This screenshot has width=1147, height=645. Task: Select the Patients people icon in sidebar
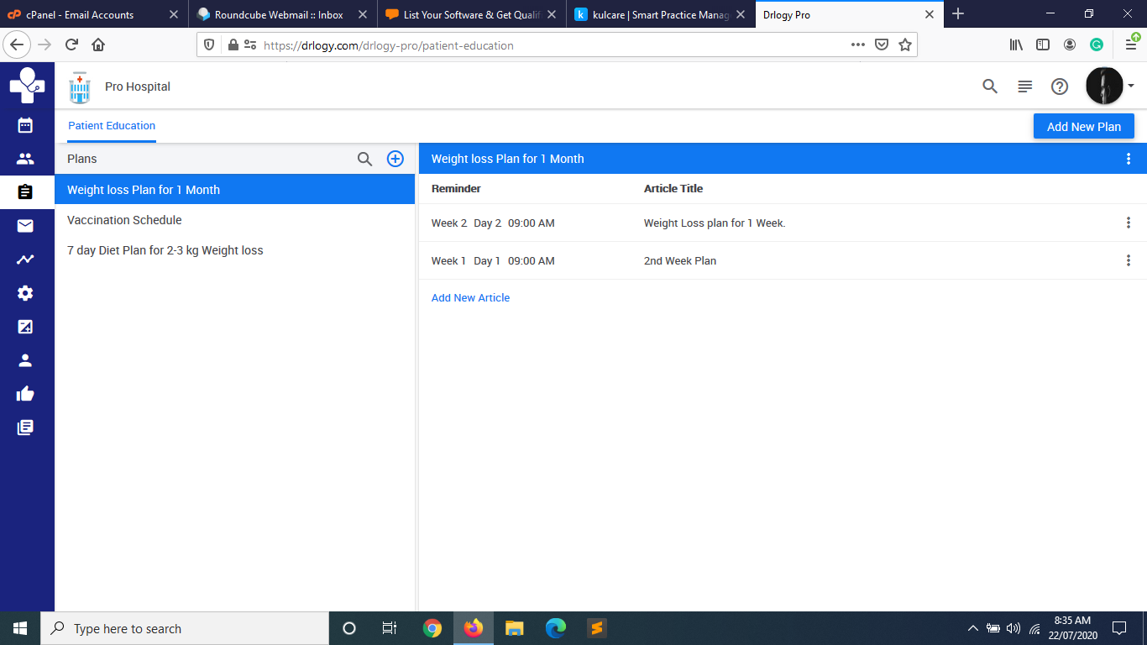[25, 158]
